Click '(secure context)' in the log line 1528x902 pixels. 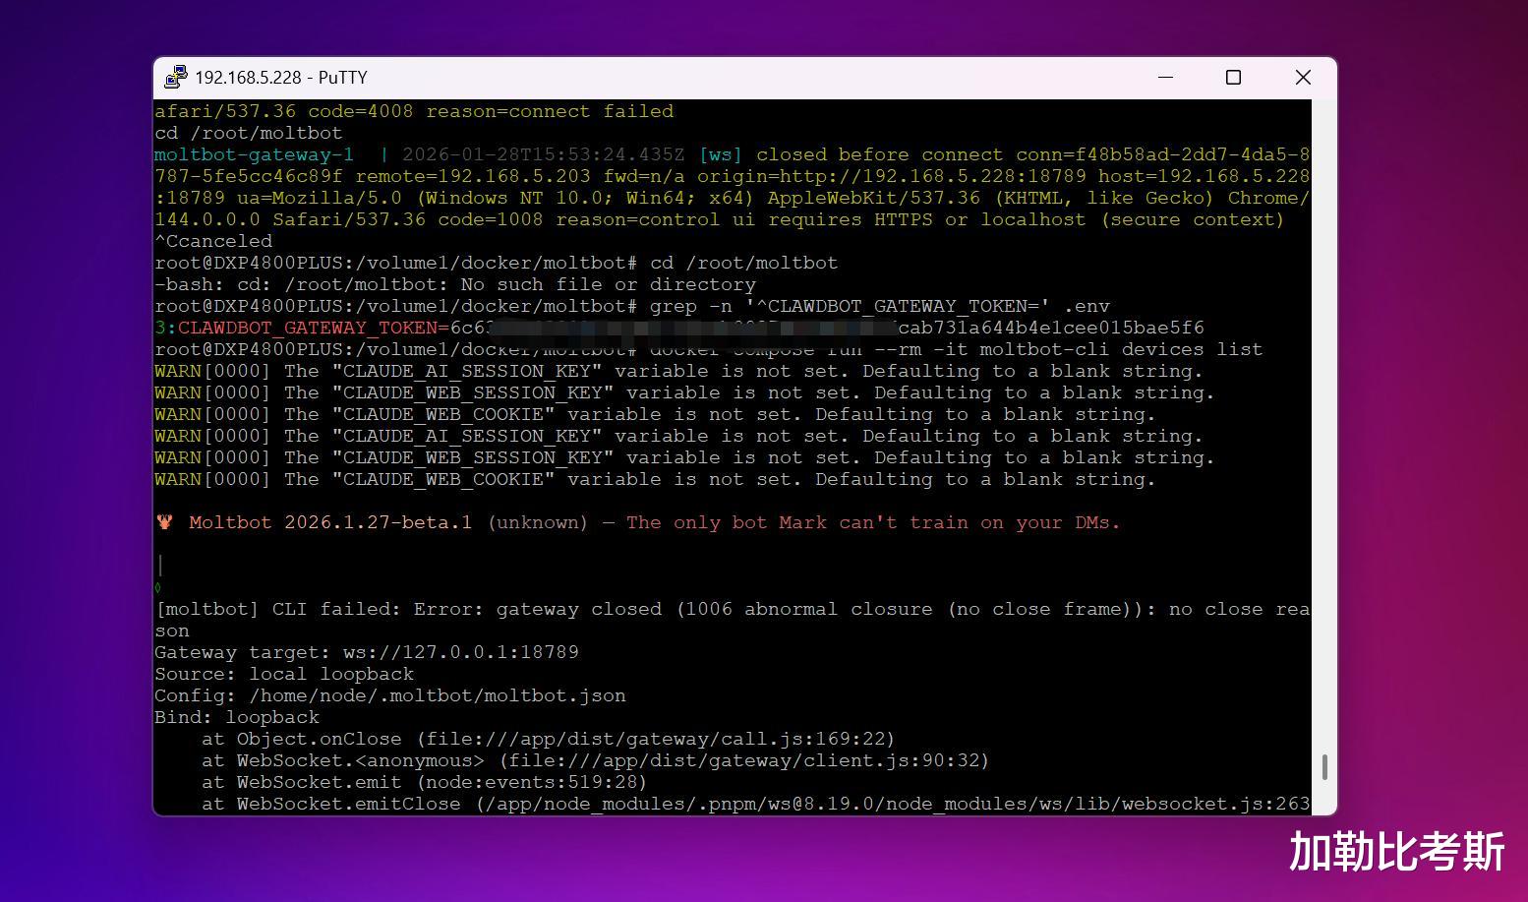tap(1193, 219)
